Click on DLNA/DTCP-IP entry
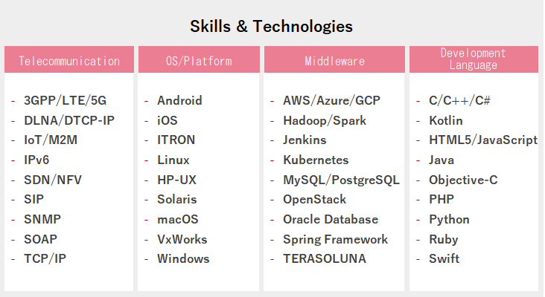 point(69,120)
